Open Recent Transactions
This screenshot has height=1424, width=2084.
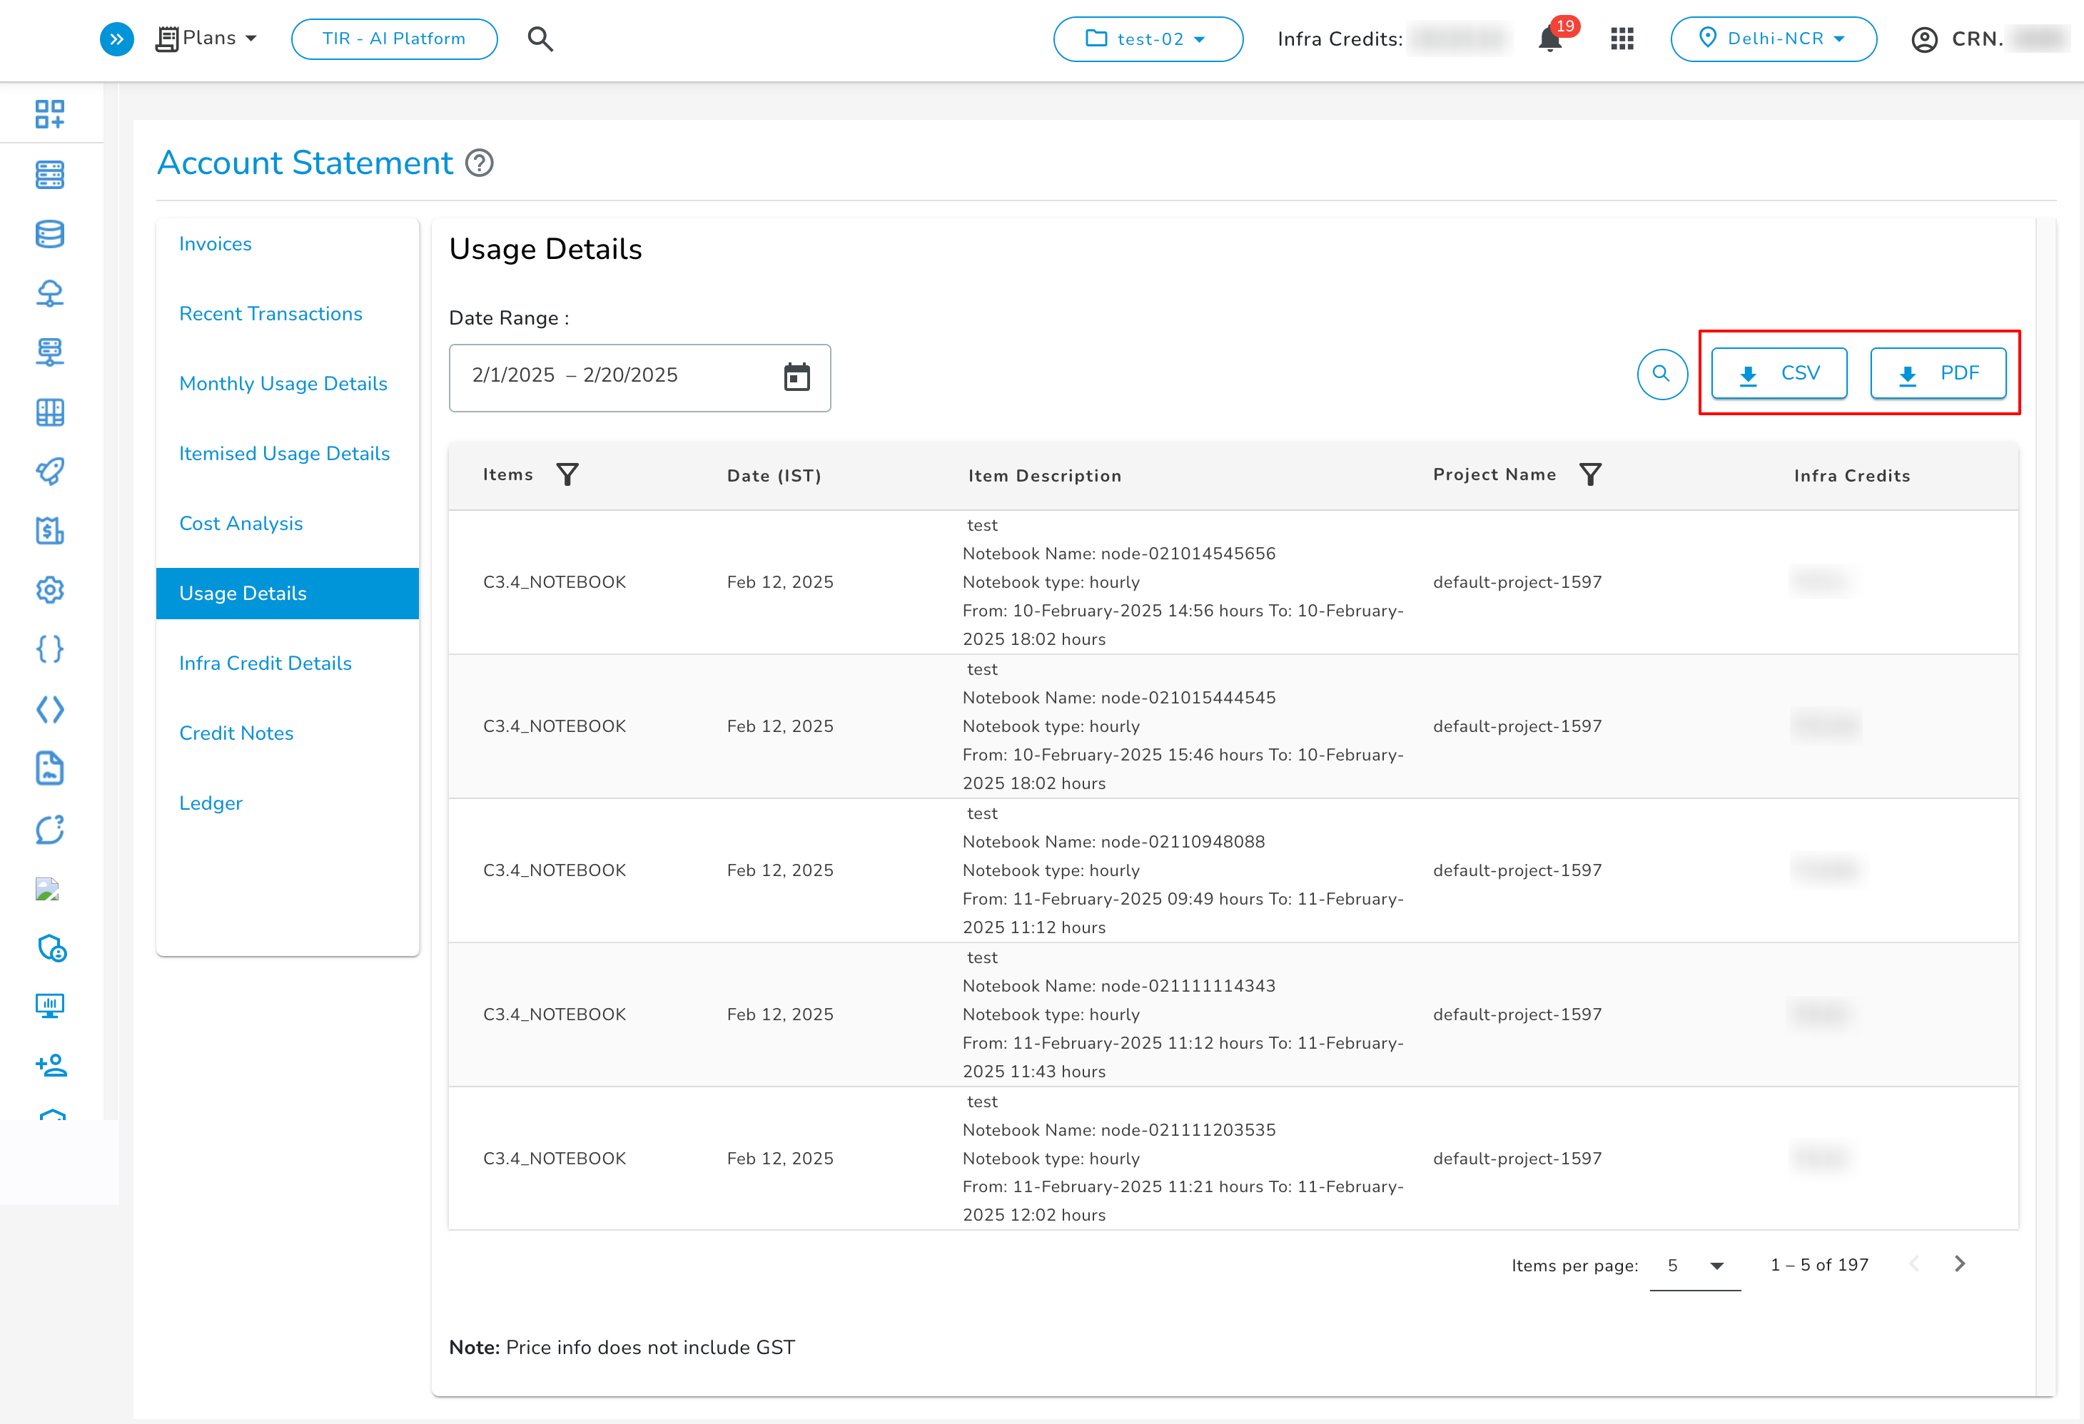pos(270,314)
